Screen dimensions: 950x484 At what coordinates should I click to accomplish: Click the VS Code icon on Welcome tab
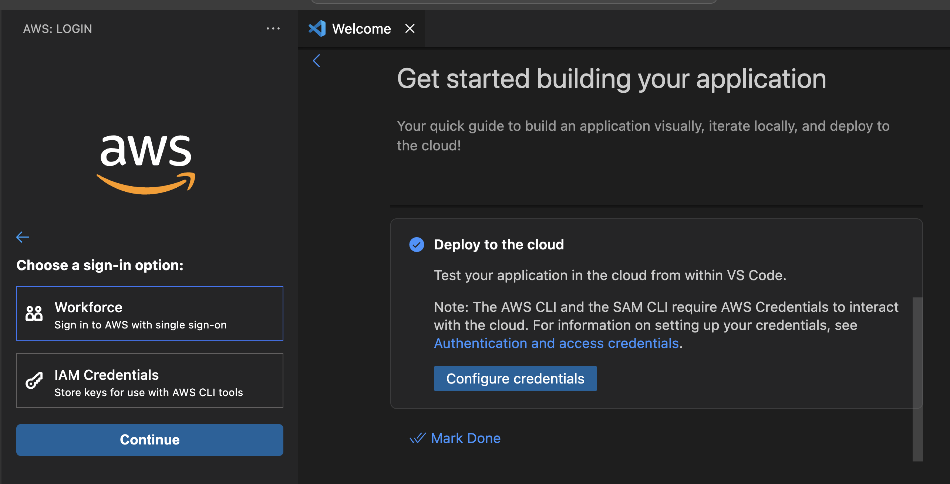point(317,28)
